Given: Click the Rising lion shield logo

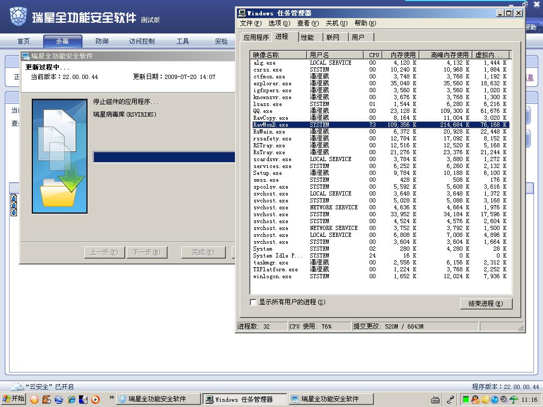Looking at the screenshot, I should point(18,16).
